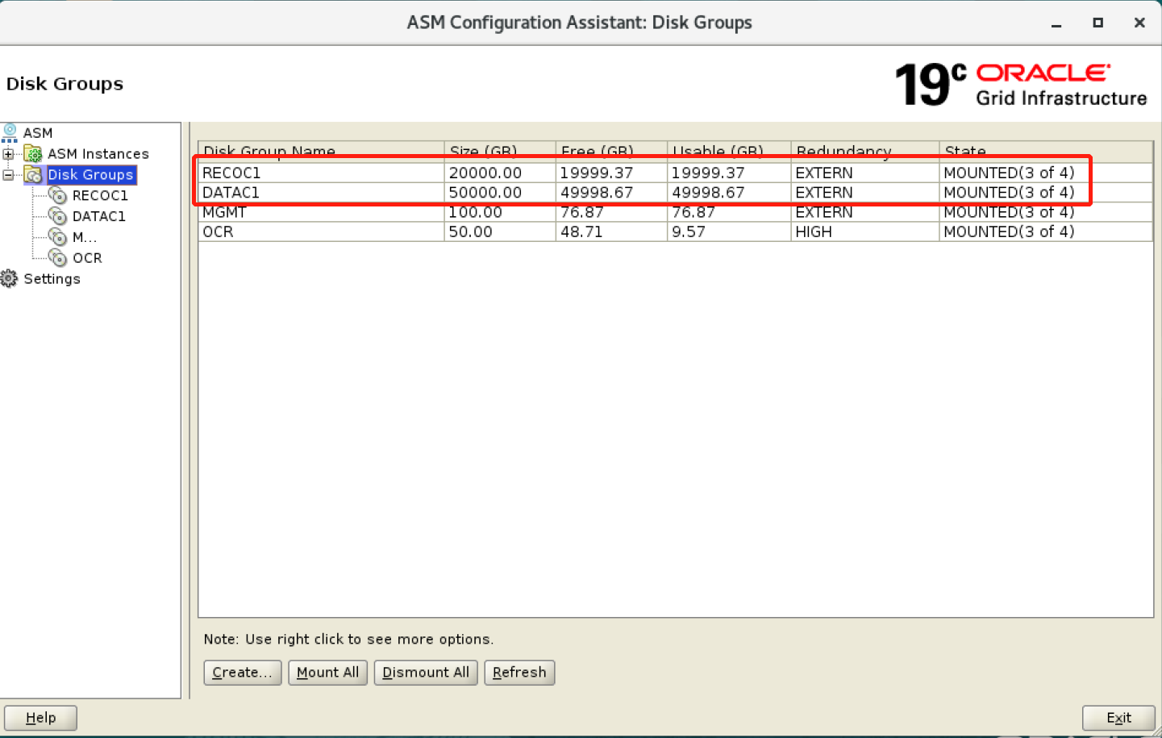Click the 48.71 free space cell
Screen dimensions: 1162x738
pyautogui.click(x=611, y=231)
